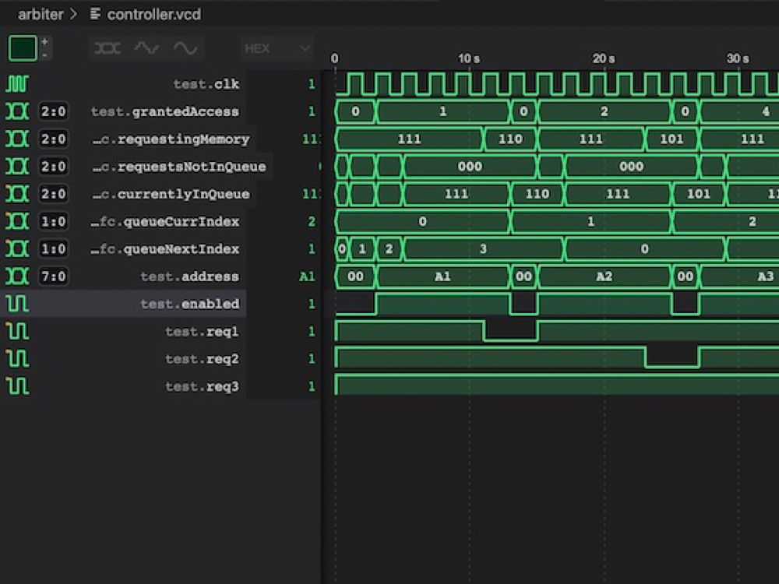The image size is (779, 584).
Task: Click the 1:0 badge beside queueCurrIndex
Action: (x=45, y=221)
